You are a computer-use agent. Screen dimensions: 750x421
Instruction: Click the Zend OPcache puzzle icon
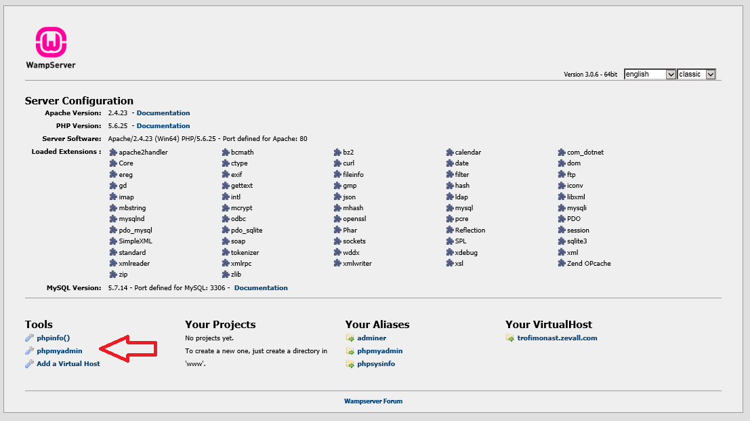point(560,263)
